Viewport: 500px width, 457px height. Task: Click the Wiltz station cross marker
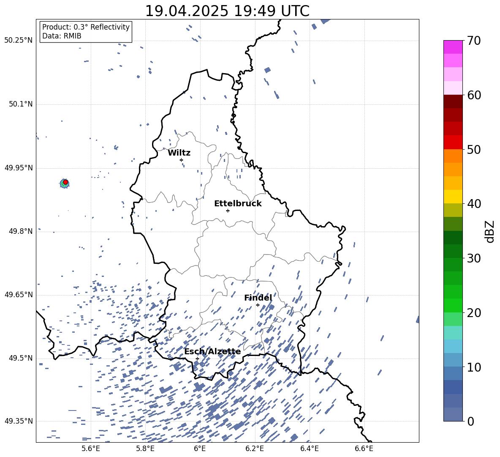tap(182, 160)
